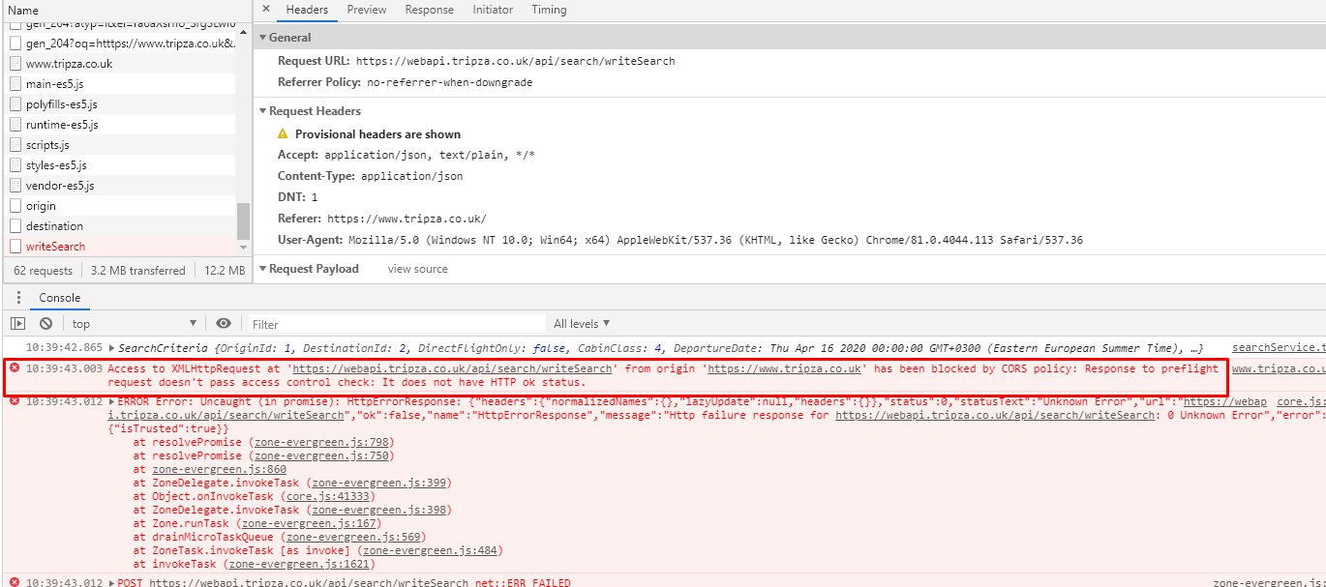1326x587 pixels.
Task: Open the zone-evergreen.js:860 source link
Action: [x=219, y=469]
